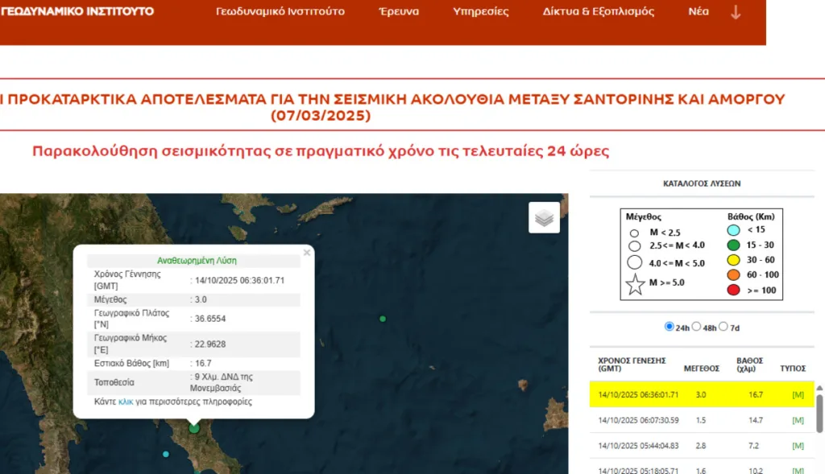Viewport: 825px width, 474px height.
Task: Open the Έρευνα menu
Action: click(399, 12)
